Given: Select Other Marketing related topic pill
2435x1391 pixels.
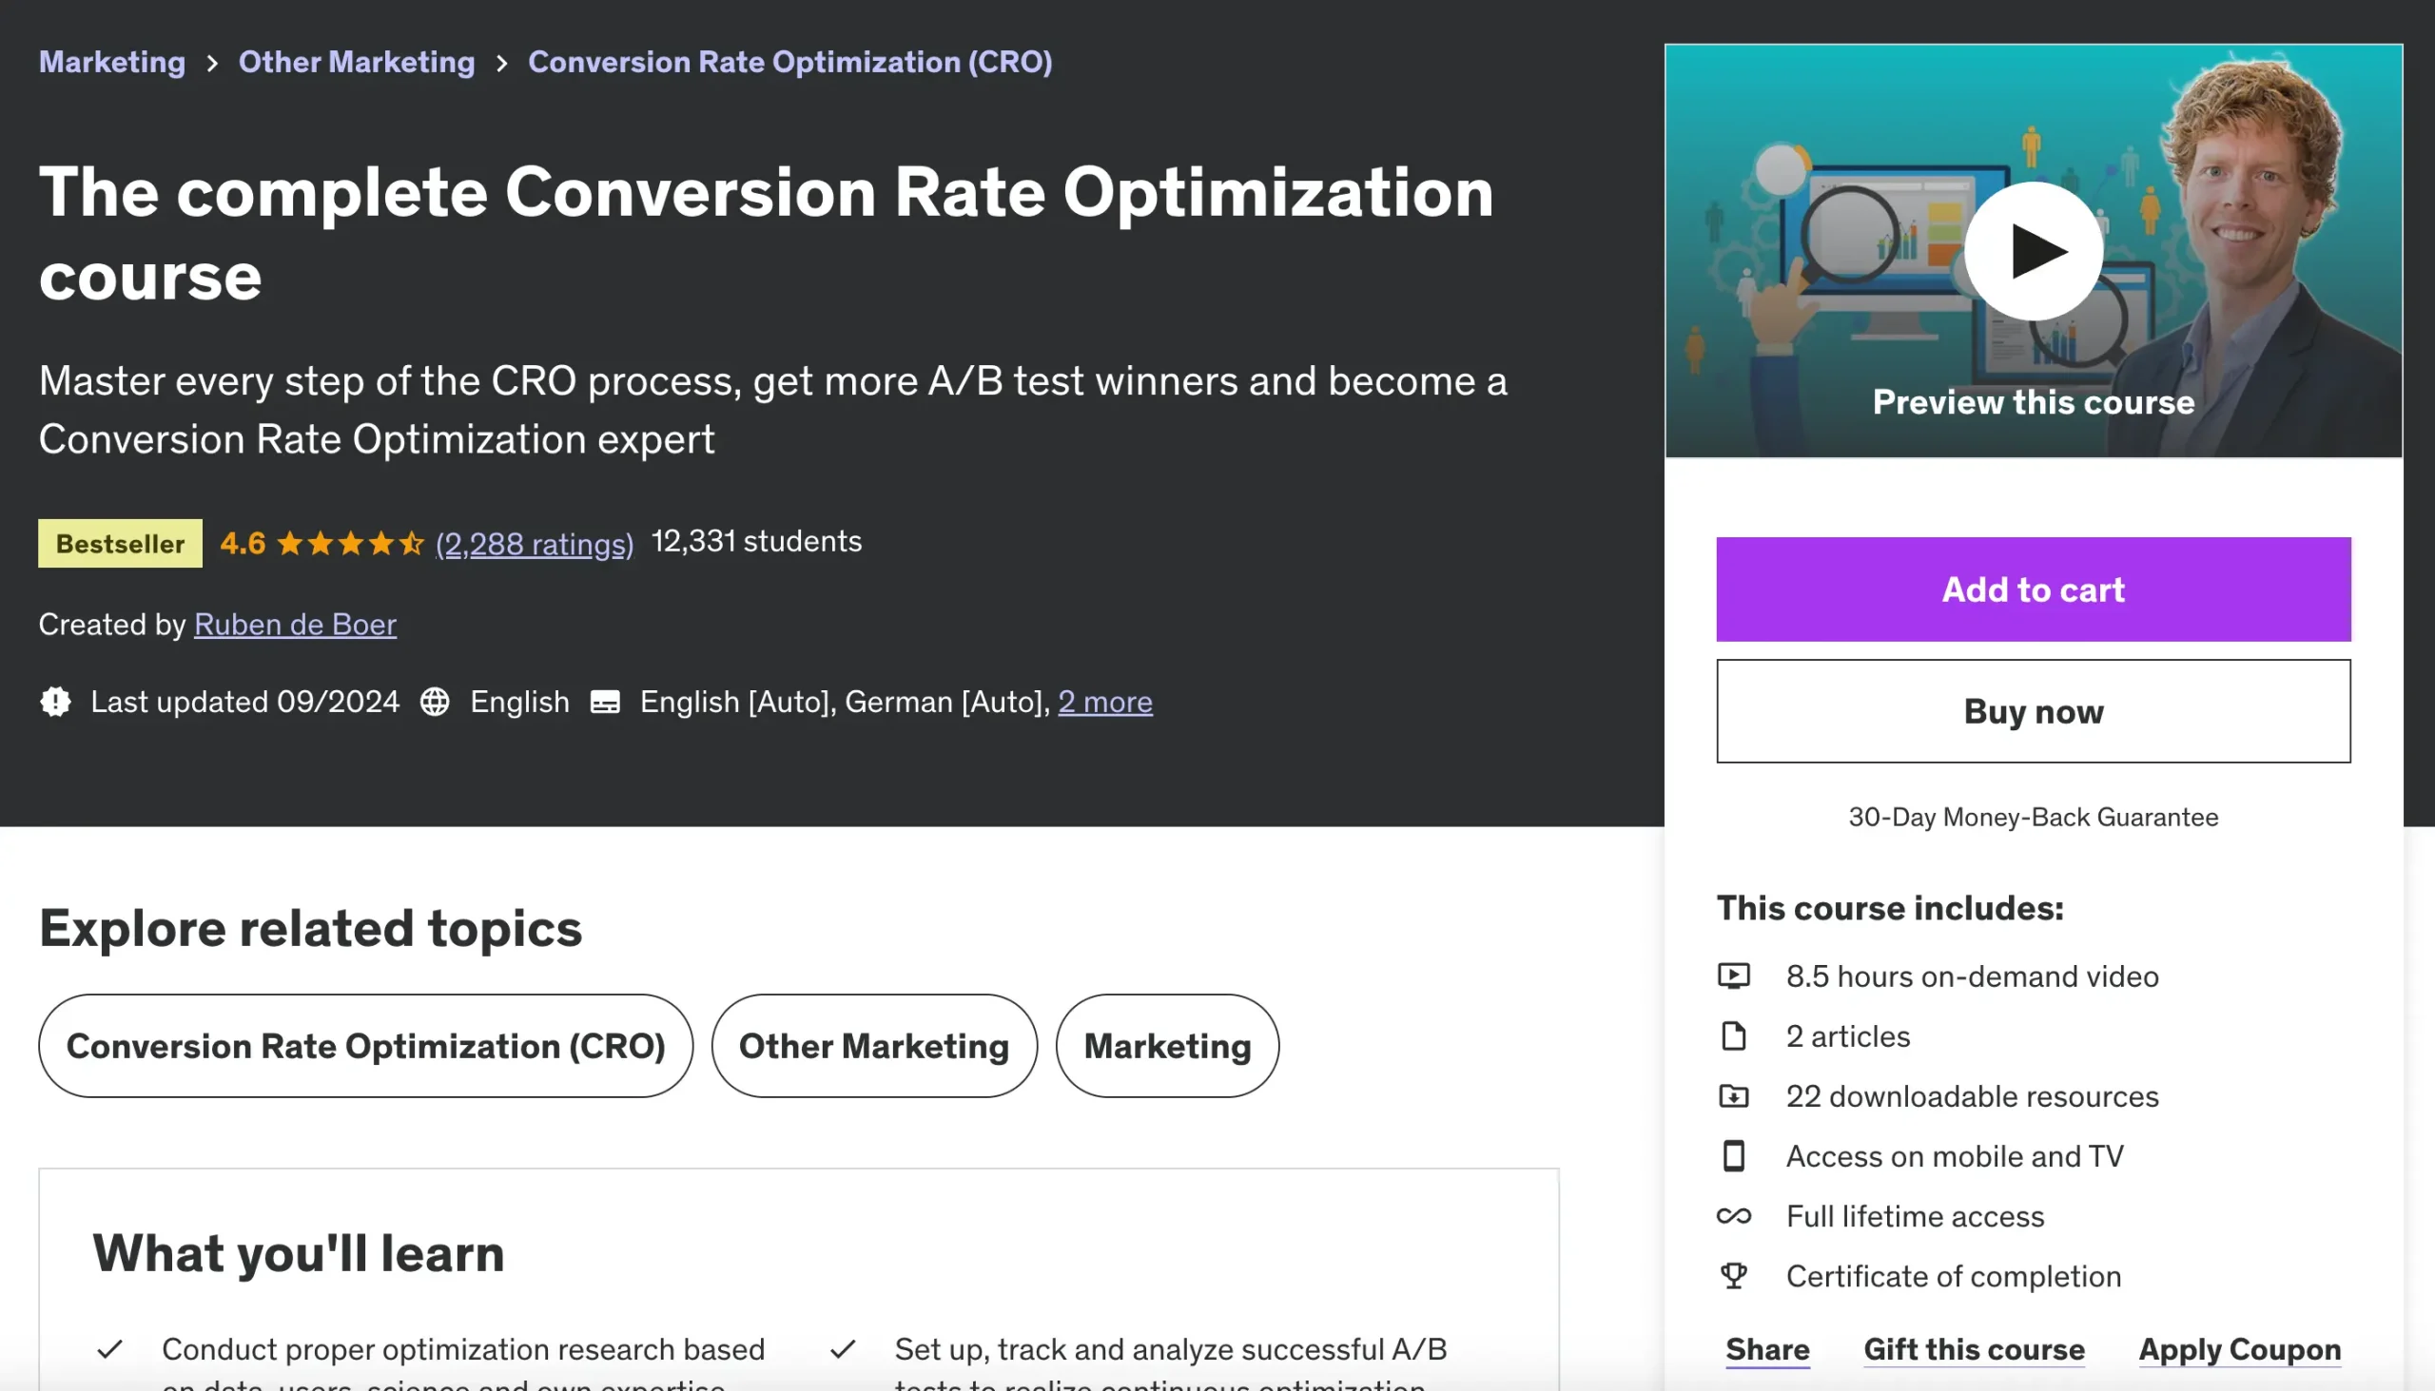Looking at the screenshot, I should [x=873, y=1046].
